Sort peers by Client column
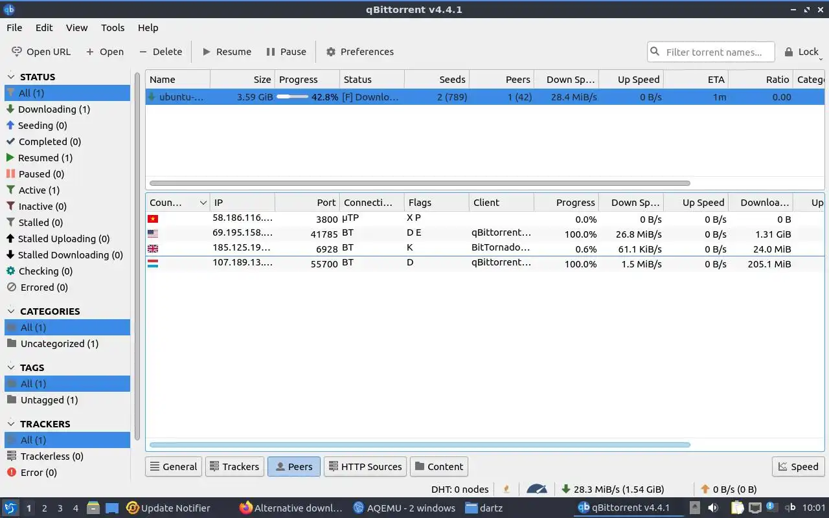This screenshot has width=829, height=518. click(x=501, y=203)
